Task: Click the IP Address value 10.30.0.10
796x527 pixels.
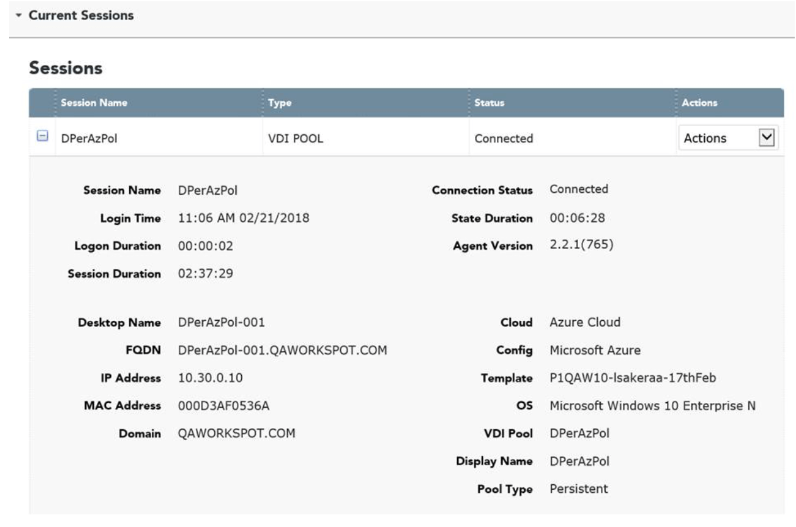Action: (210, 378)
